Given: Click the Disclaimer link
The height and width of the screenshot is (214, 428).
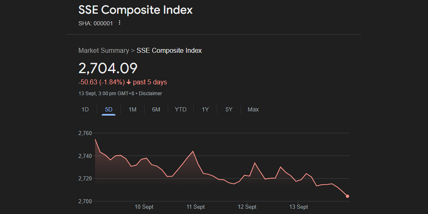Looking at the screenshot, I should click(x=150, y=93).
